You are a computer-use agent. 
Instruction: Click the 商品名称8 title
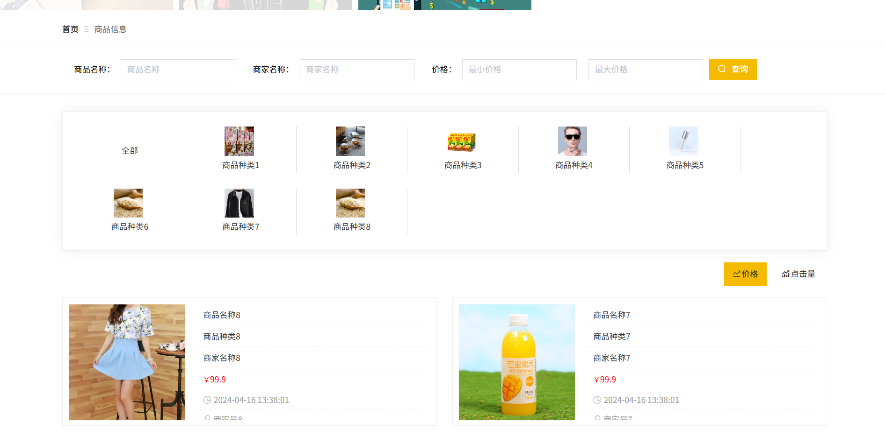(222, 315)
